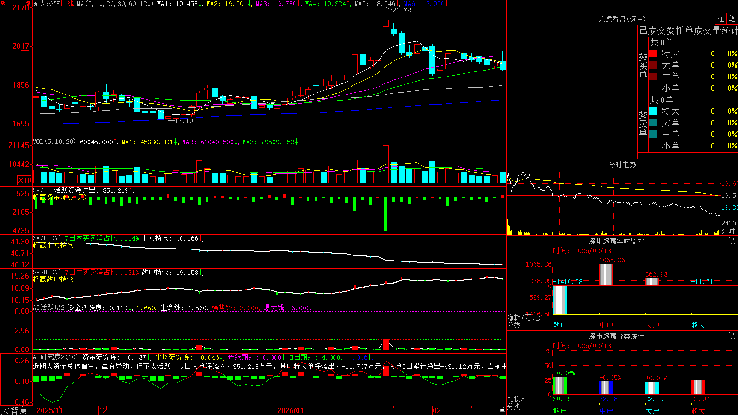Open 设 settings for 深圳超赢实时监控

point(732,241)
